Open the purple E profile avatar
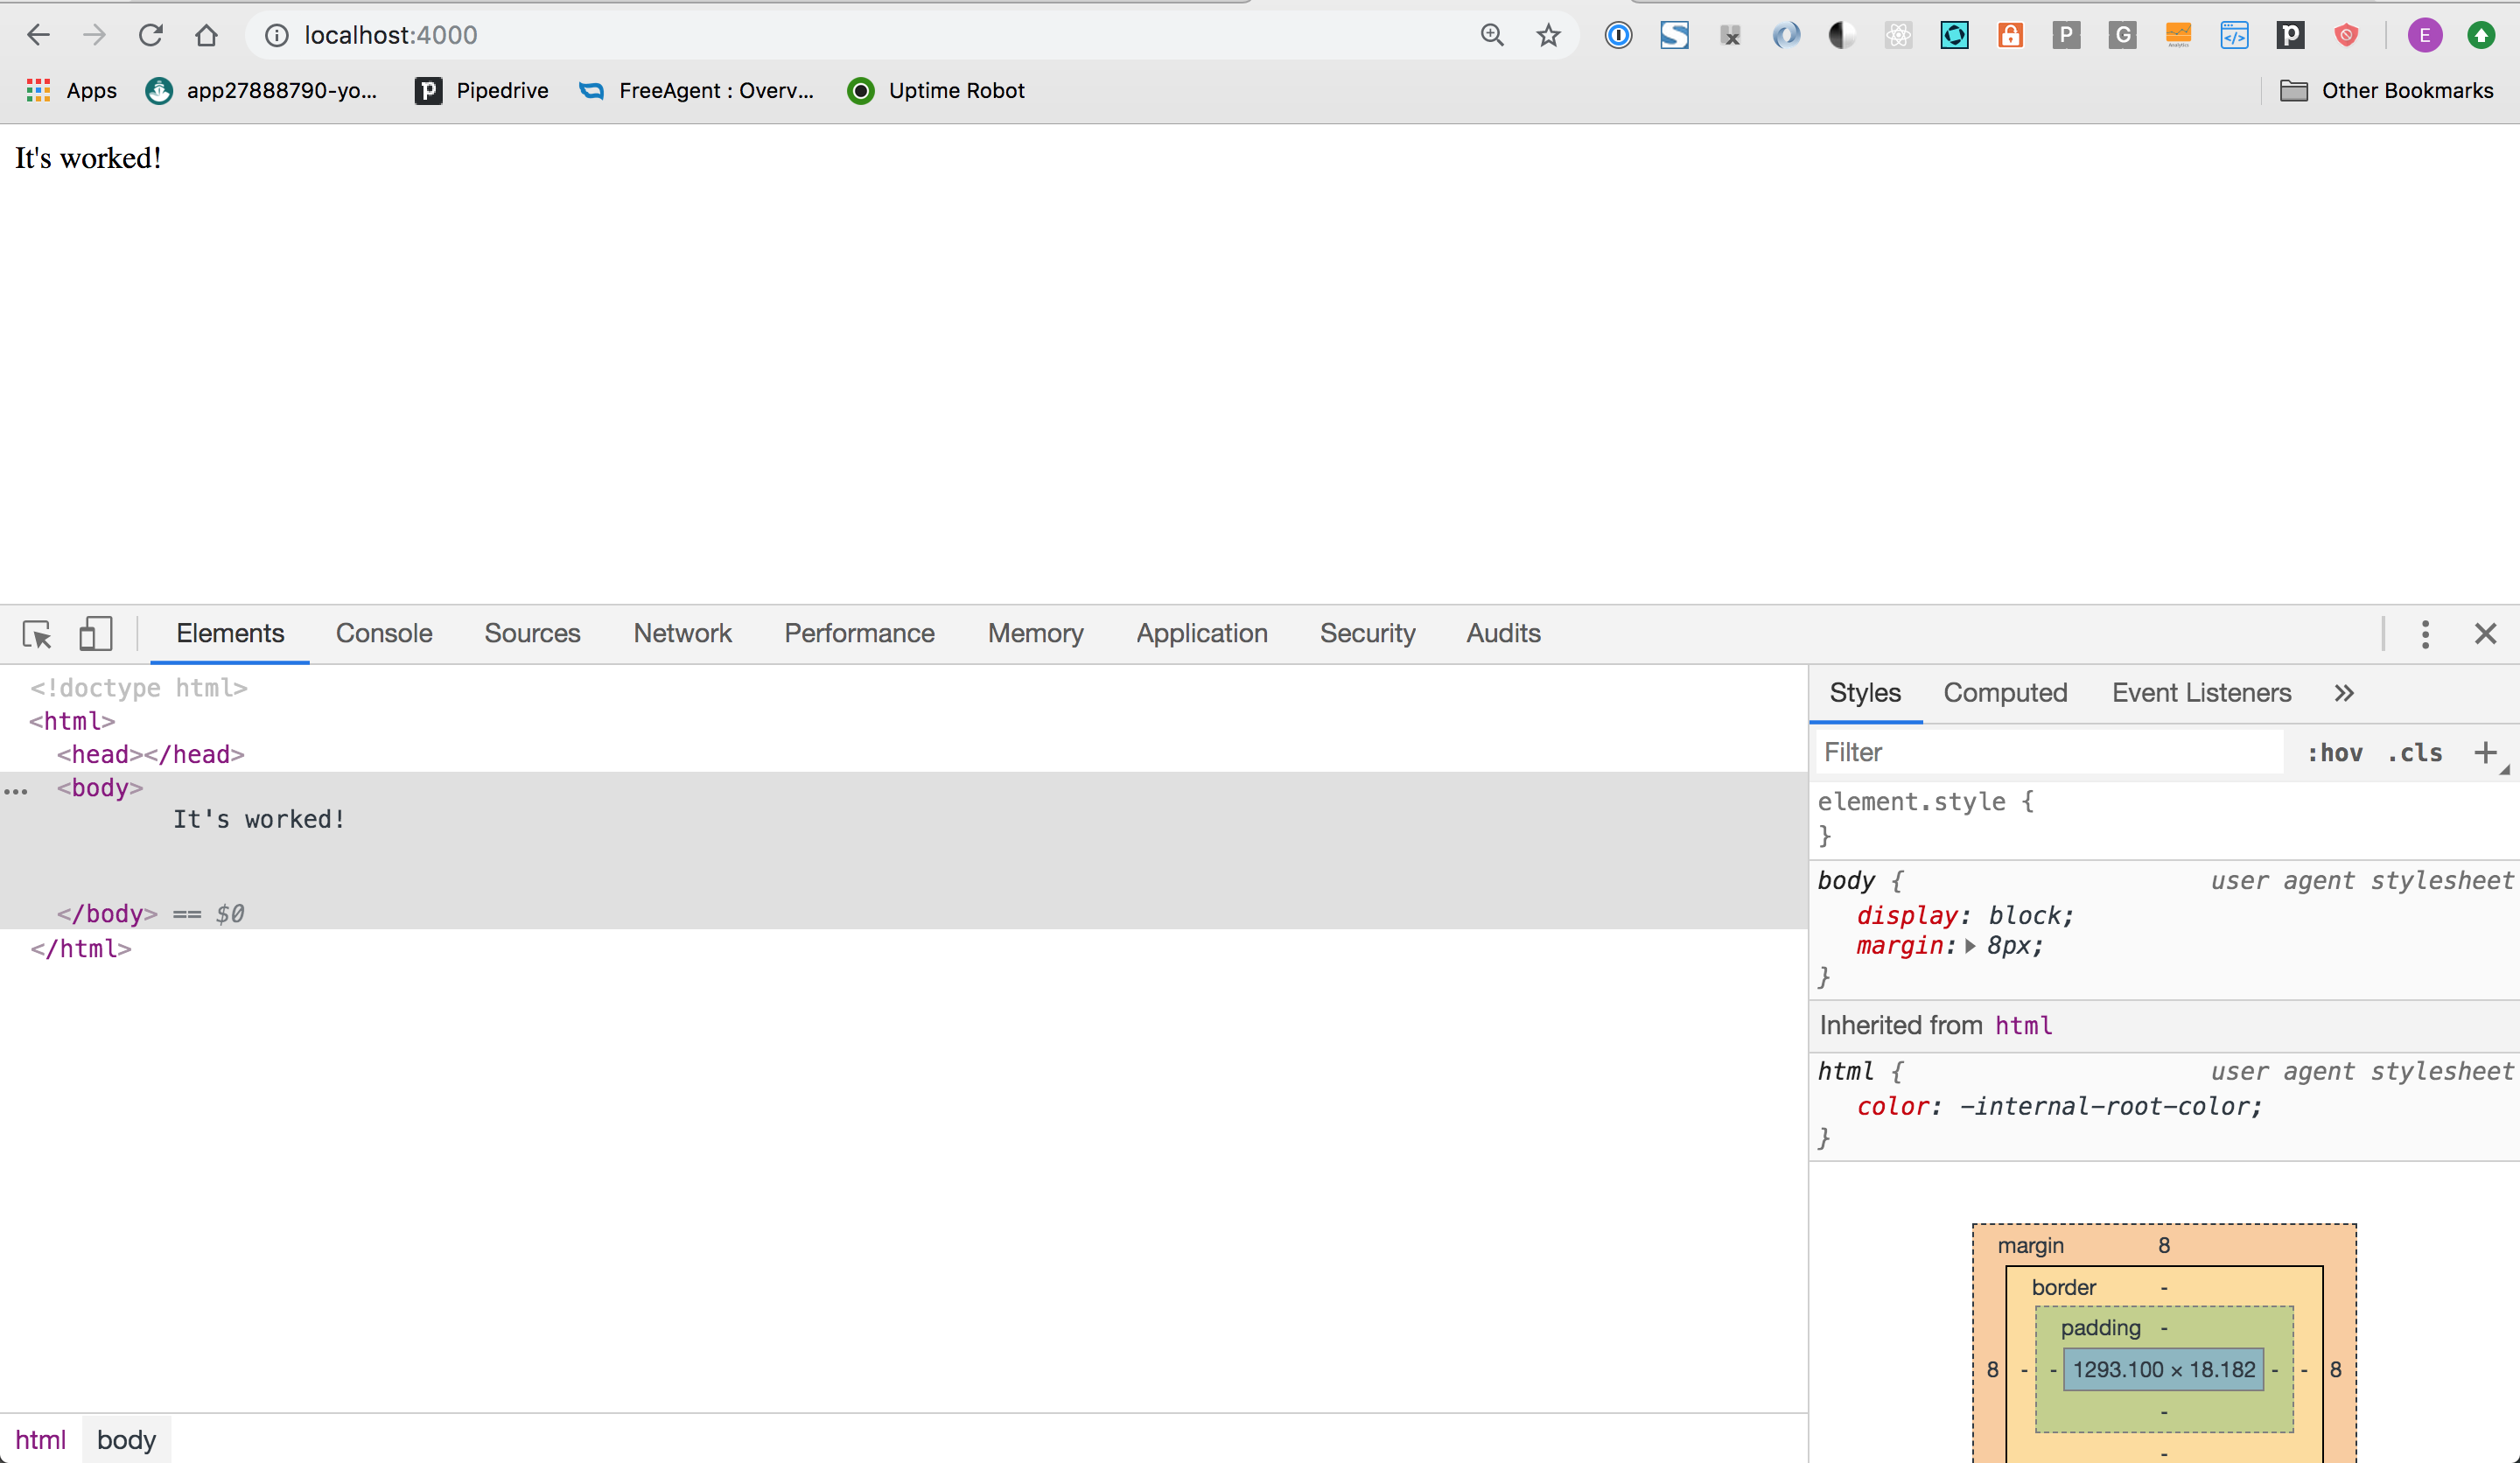Viewport: 2520px width, 1463px height. pos(2424,35)
